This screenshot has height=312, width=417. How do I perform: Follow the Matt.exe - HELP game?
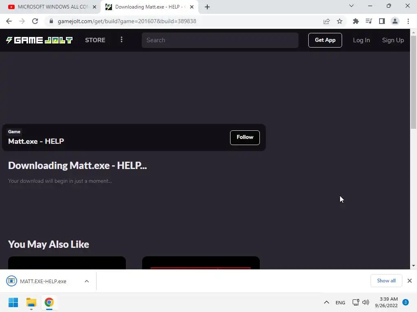(x=245, y=137)
